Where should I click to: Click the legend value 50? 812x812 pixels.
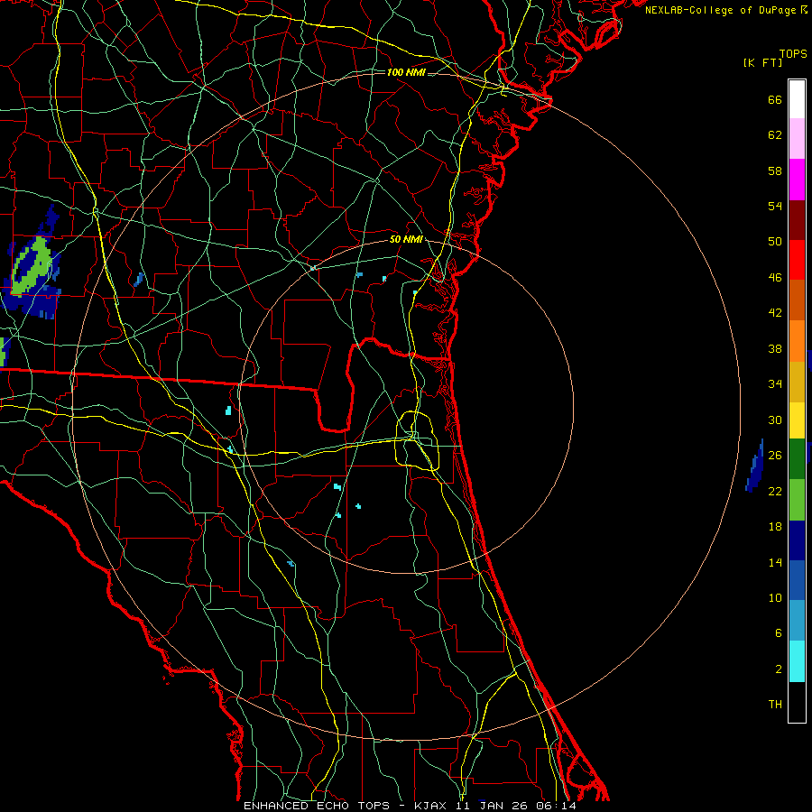[x=775, y=242]
